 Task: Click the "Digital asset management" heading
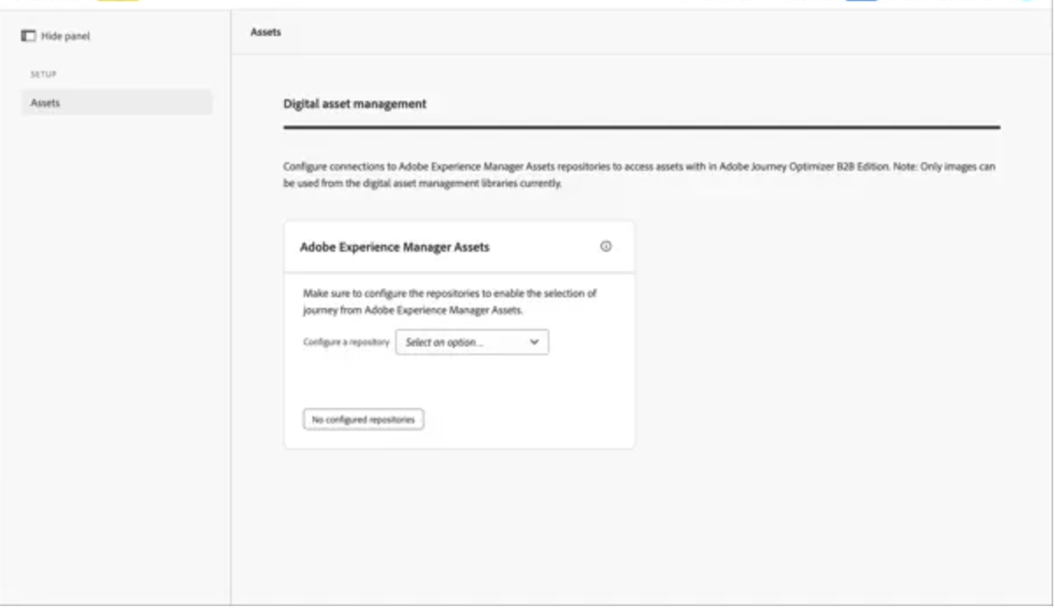[x=354, y=104]
